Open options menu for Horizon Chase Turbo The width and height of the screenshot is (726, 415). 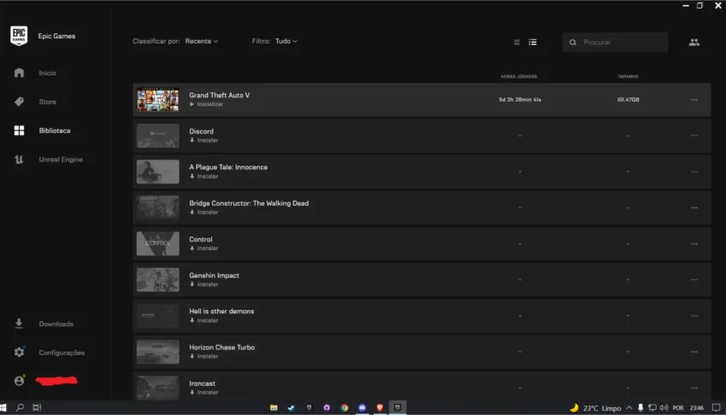(x=694, y=352)
